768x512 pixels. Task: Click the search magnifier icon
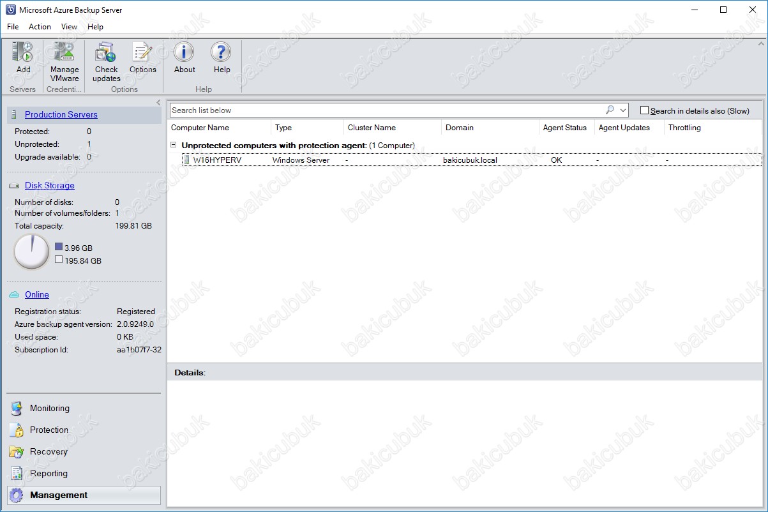(x=610, y=110)
